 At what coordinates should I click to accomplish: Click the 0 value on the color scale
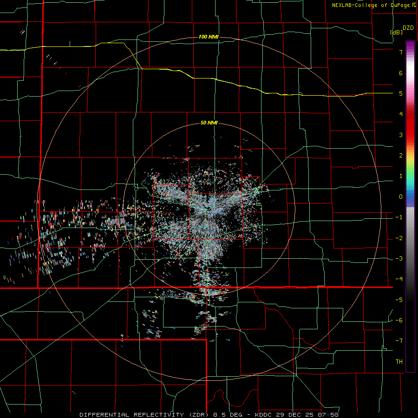click(x=401, y=197)
